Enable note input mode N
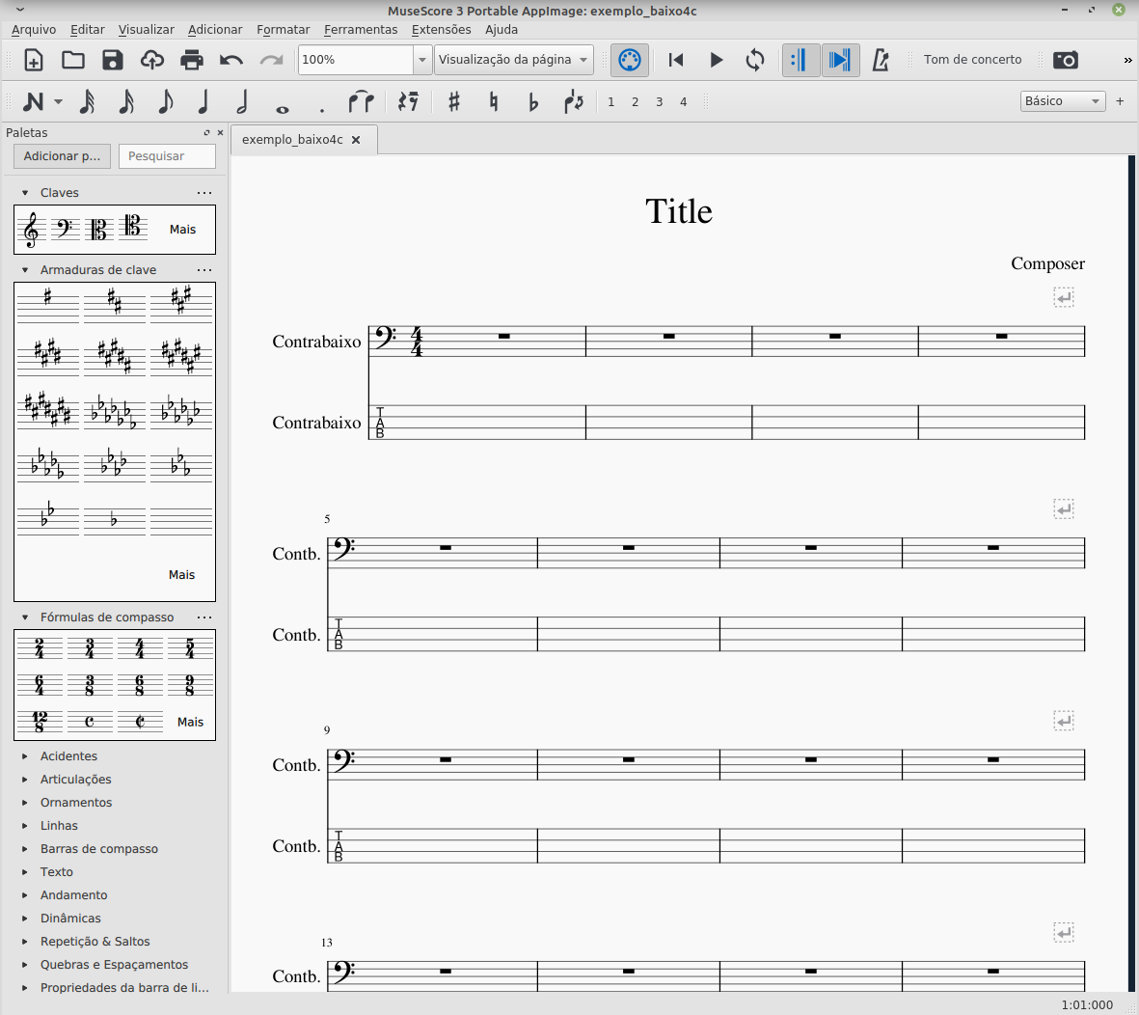 pos(34,101)
